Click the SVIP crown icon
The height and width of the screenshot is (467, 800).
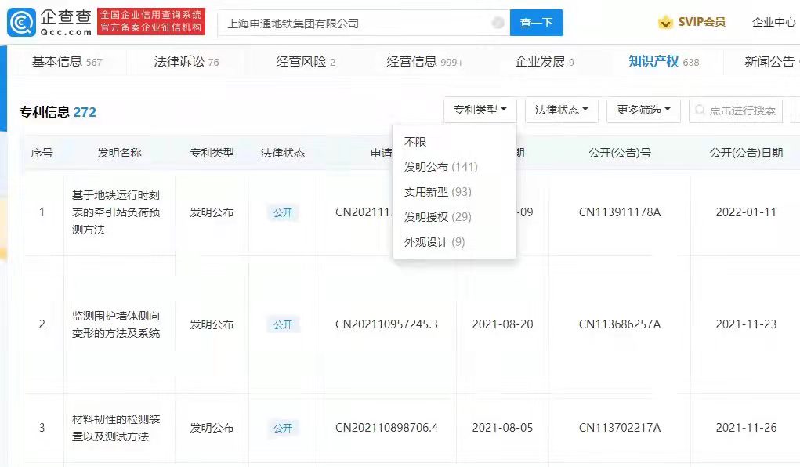tap(665, 23)
